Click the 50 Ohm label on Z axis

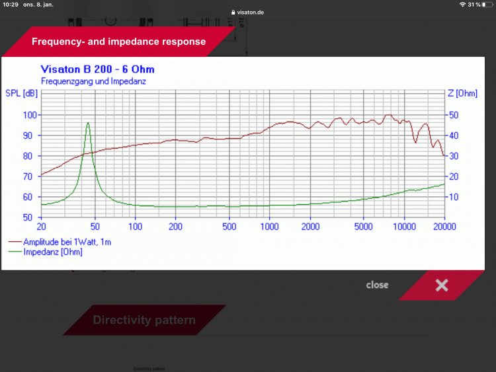454,115
